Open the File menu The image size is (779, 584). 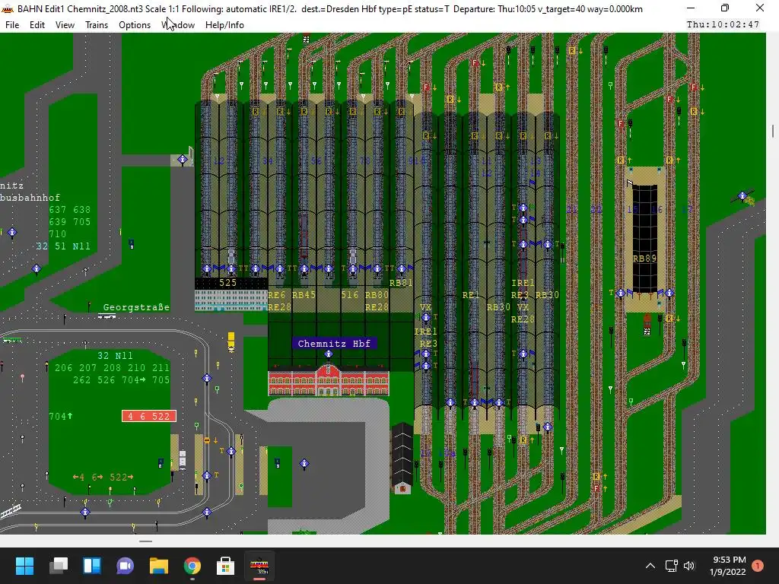point(12,25)
